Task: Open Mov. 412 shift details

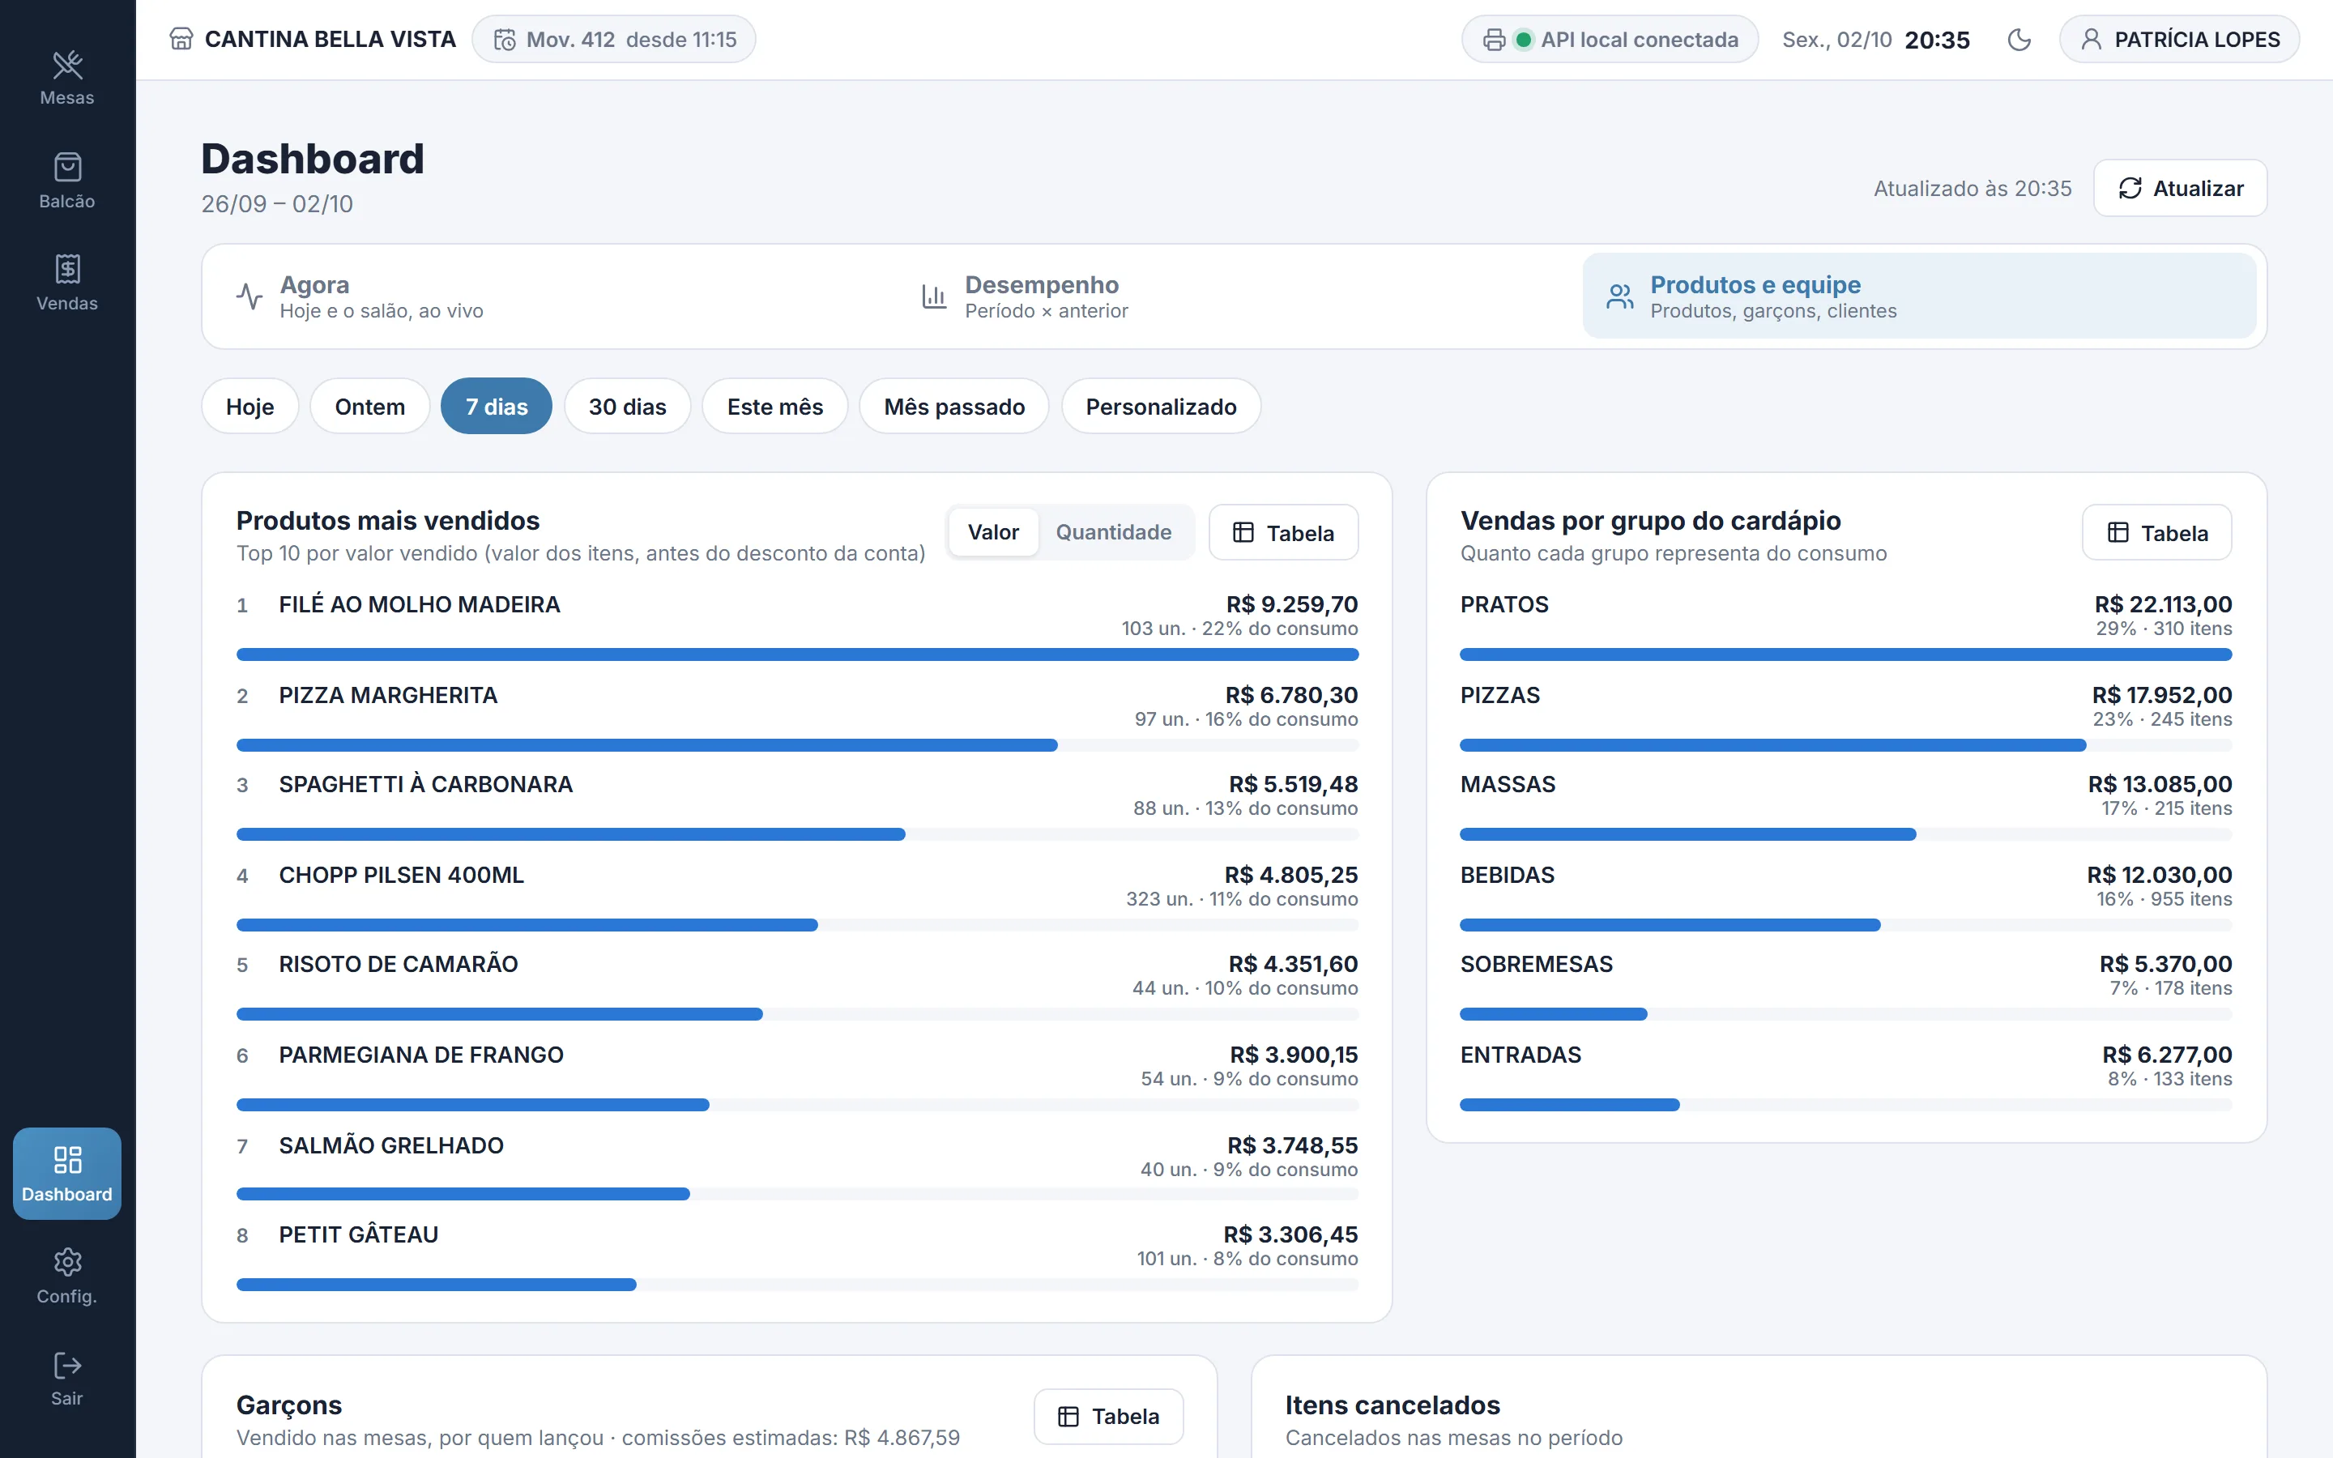Action: (614, 40)
